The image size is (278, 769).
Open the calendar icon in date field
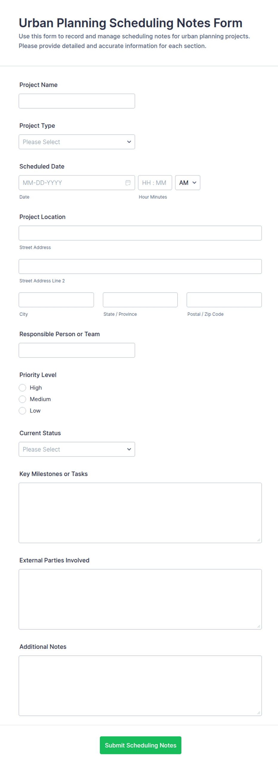(128, 182)
